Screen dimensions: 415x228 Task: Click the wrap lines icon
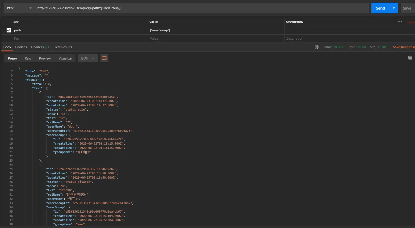104,58
